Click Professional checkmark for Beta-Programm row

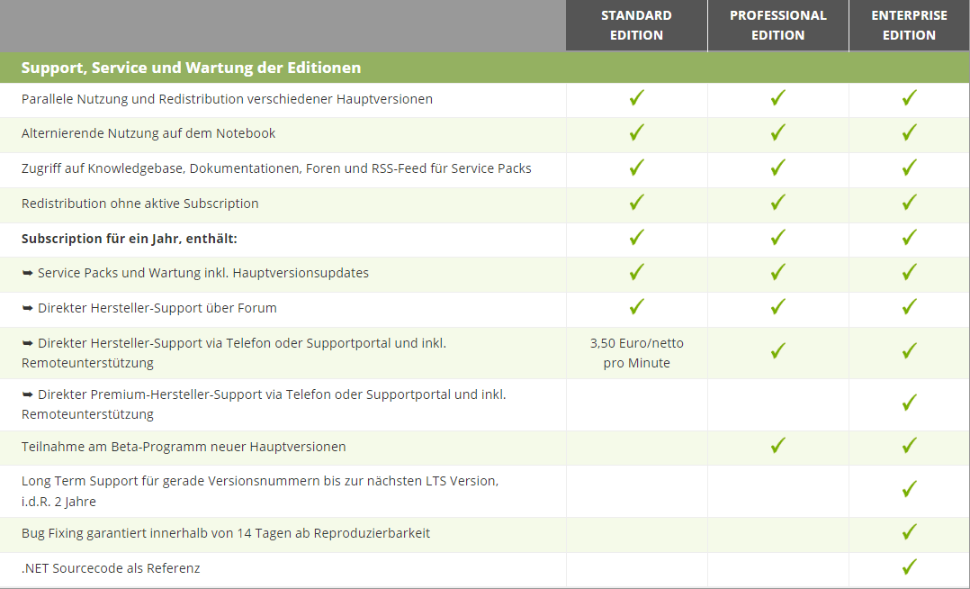[778, 446]
